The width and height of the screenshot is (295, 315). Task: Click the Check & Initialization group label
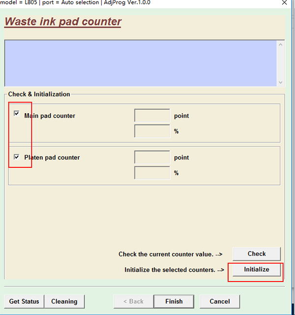[39, 94]
